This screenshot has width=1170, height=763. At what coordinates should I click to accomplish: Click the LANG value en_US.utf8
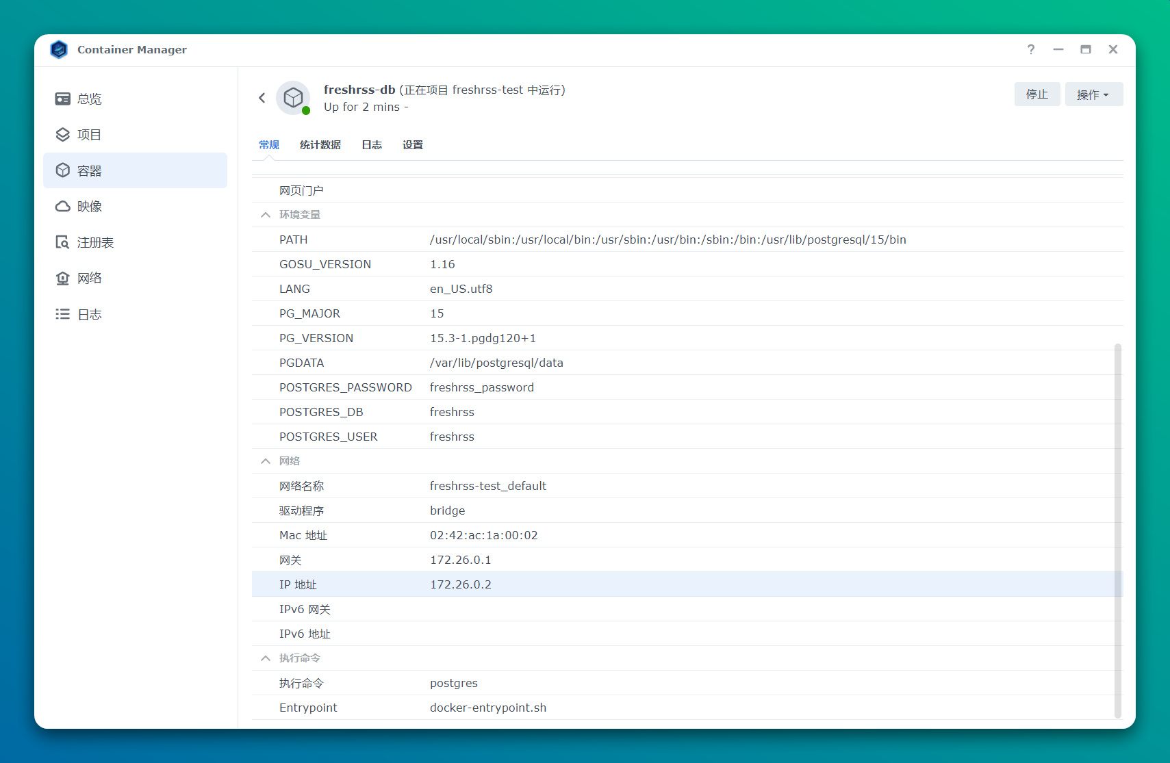[461, 289]
